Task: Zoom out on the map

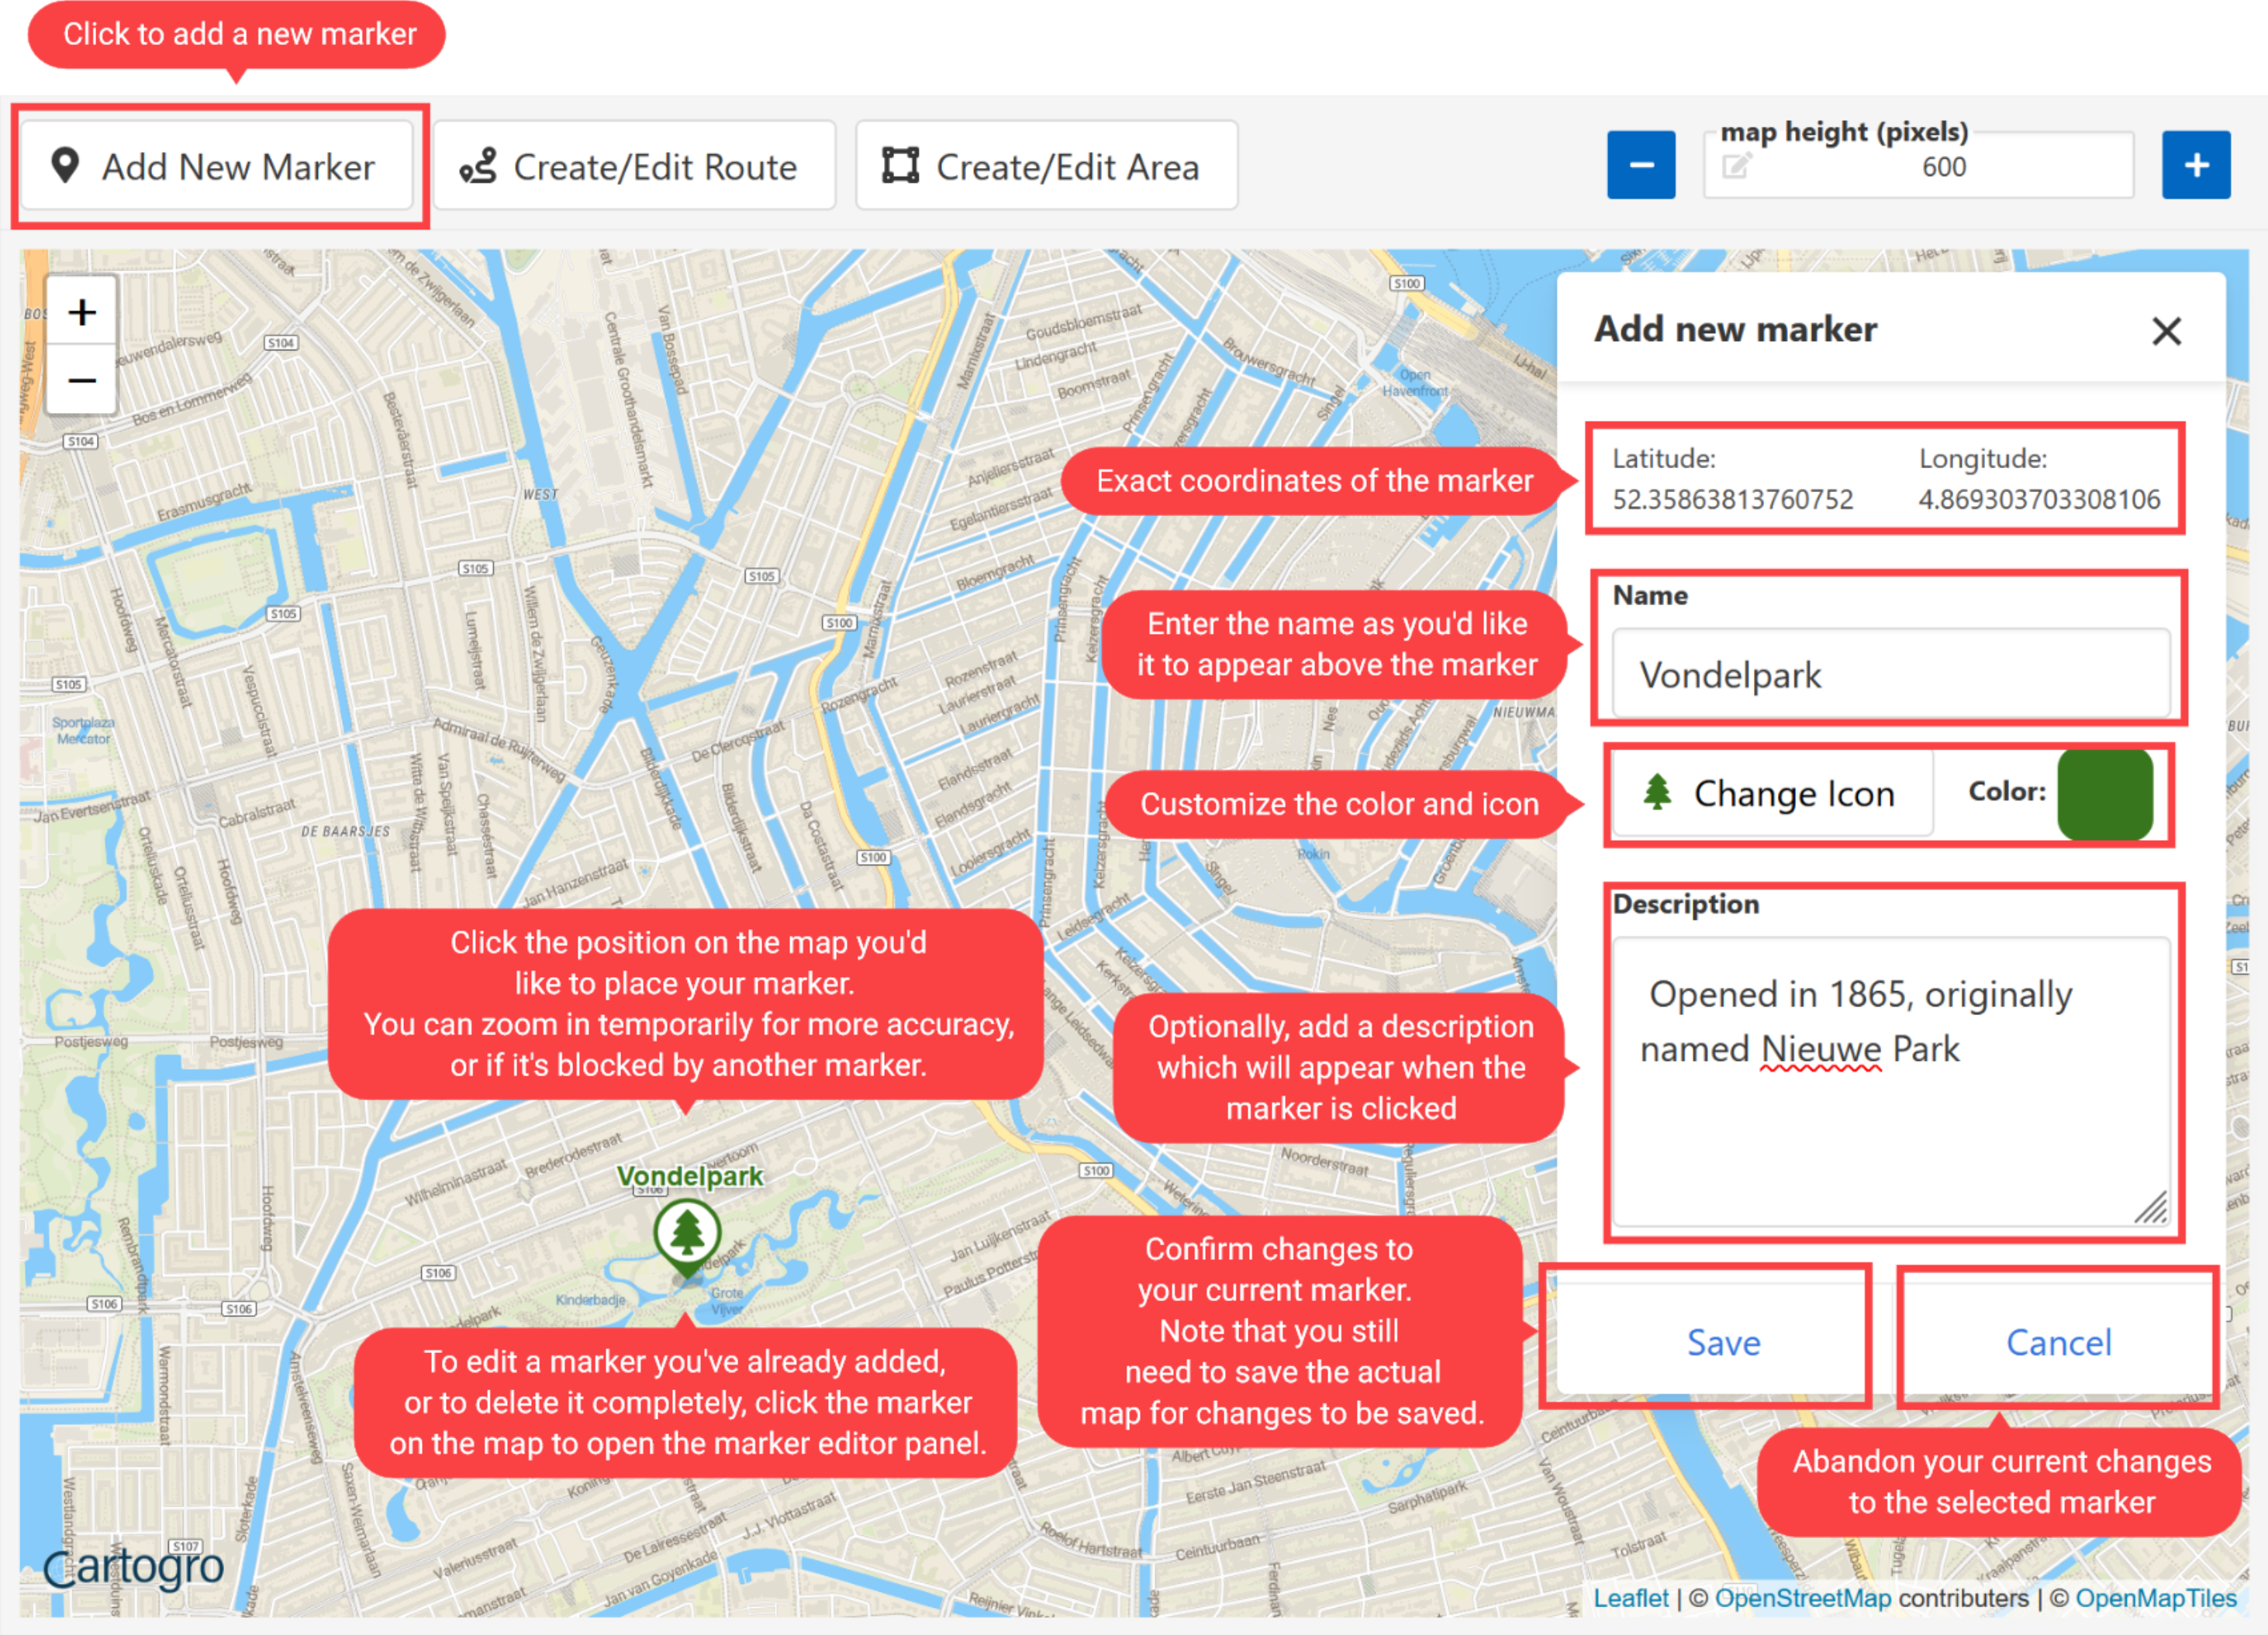Action: pyautogui.click(x=82, y=380)
